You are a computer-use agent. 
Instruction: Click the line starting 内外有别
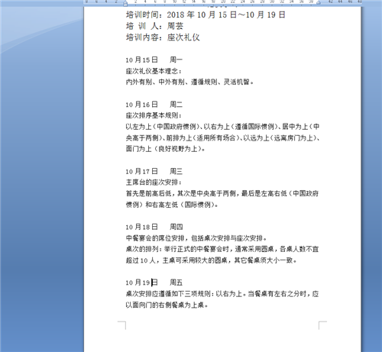[189, 82]
